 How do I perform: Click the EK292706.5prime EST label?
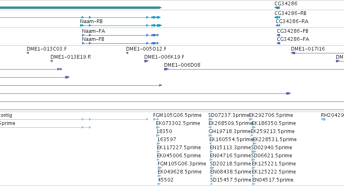tap(271, 115)
